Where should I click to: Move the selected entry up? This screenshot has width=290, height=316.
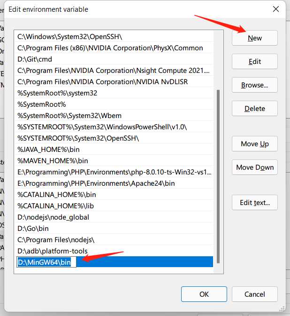click(254, 144)
